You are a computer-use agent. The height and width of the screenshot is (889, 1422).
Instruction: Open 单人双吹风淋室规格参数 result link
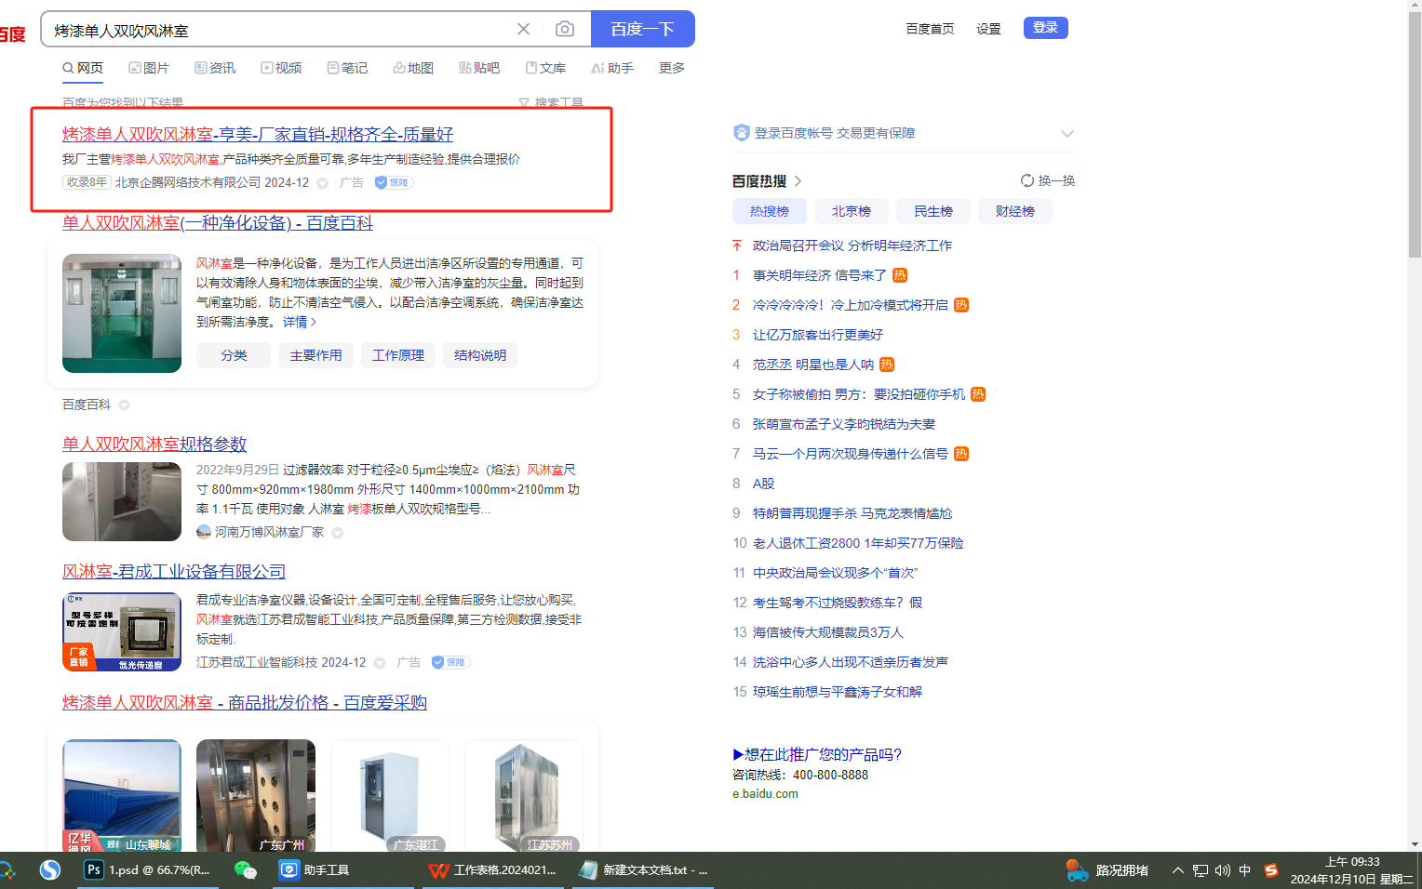point(154,444)
